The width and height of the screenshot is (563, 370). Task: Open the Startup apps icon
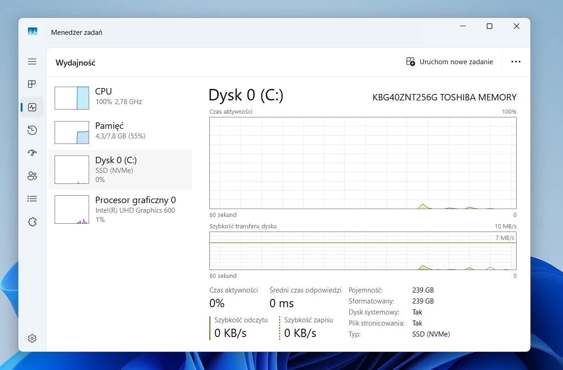point(32,153)
